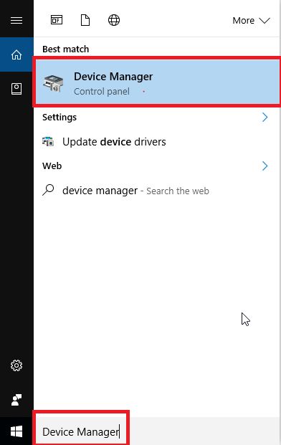Viewport: 281px width, 445px height.
Task: Open the Notebook icon in the sidebar
Action: 16,89
